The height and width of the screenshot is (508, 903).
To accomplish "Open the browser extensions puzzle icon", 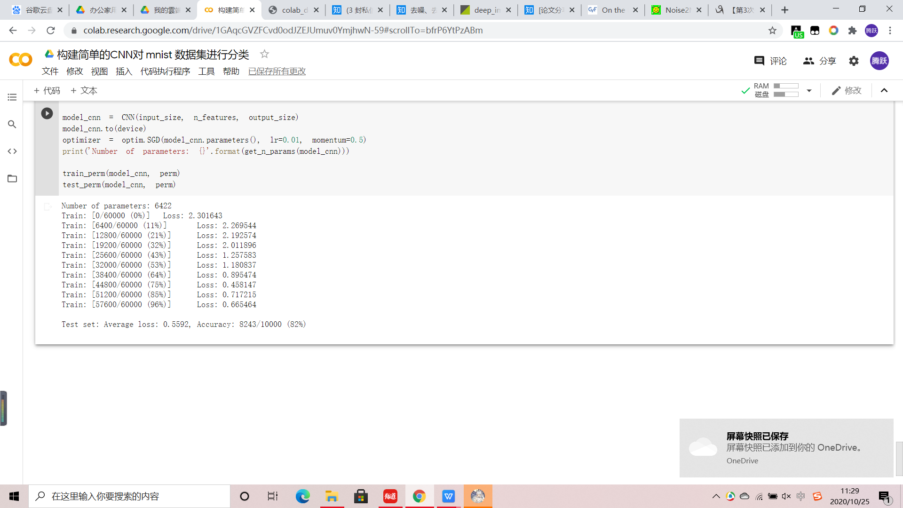I will pos(852,31).
